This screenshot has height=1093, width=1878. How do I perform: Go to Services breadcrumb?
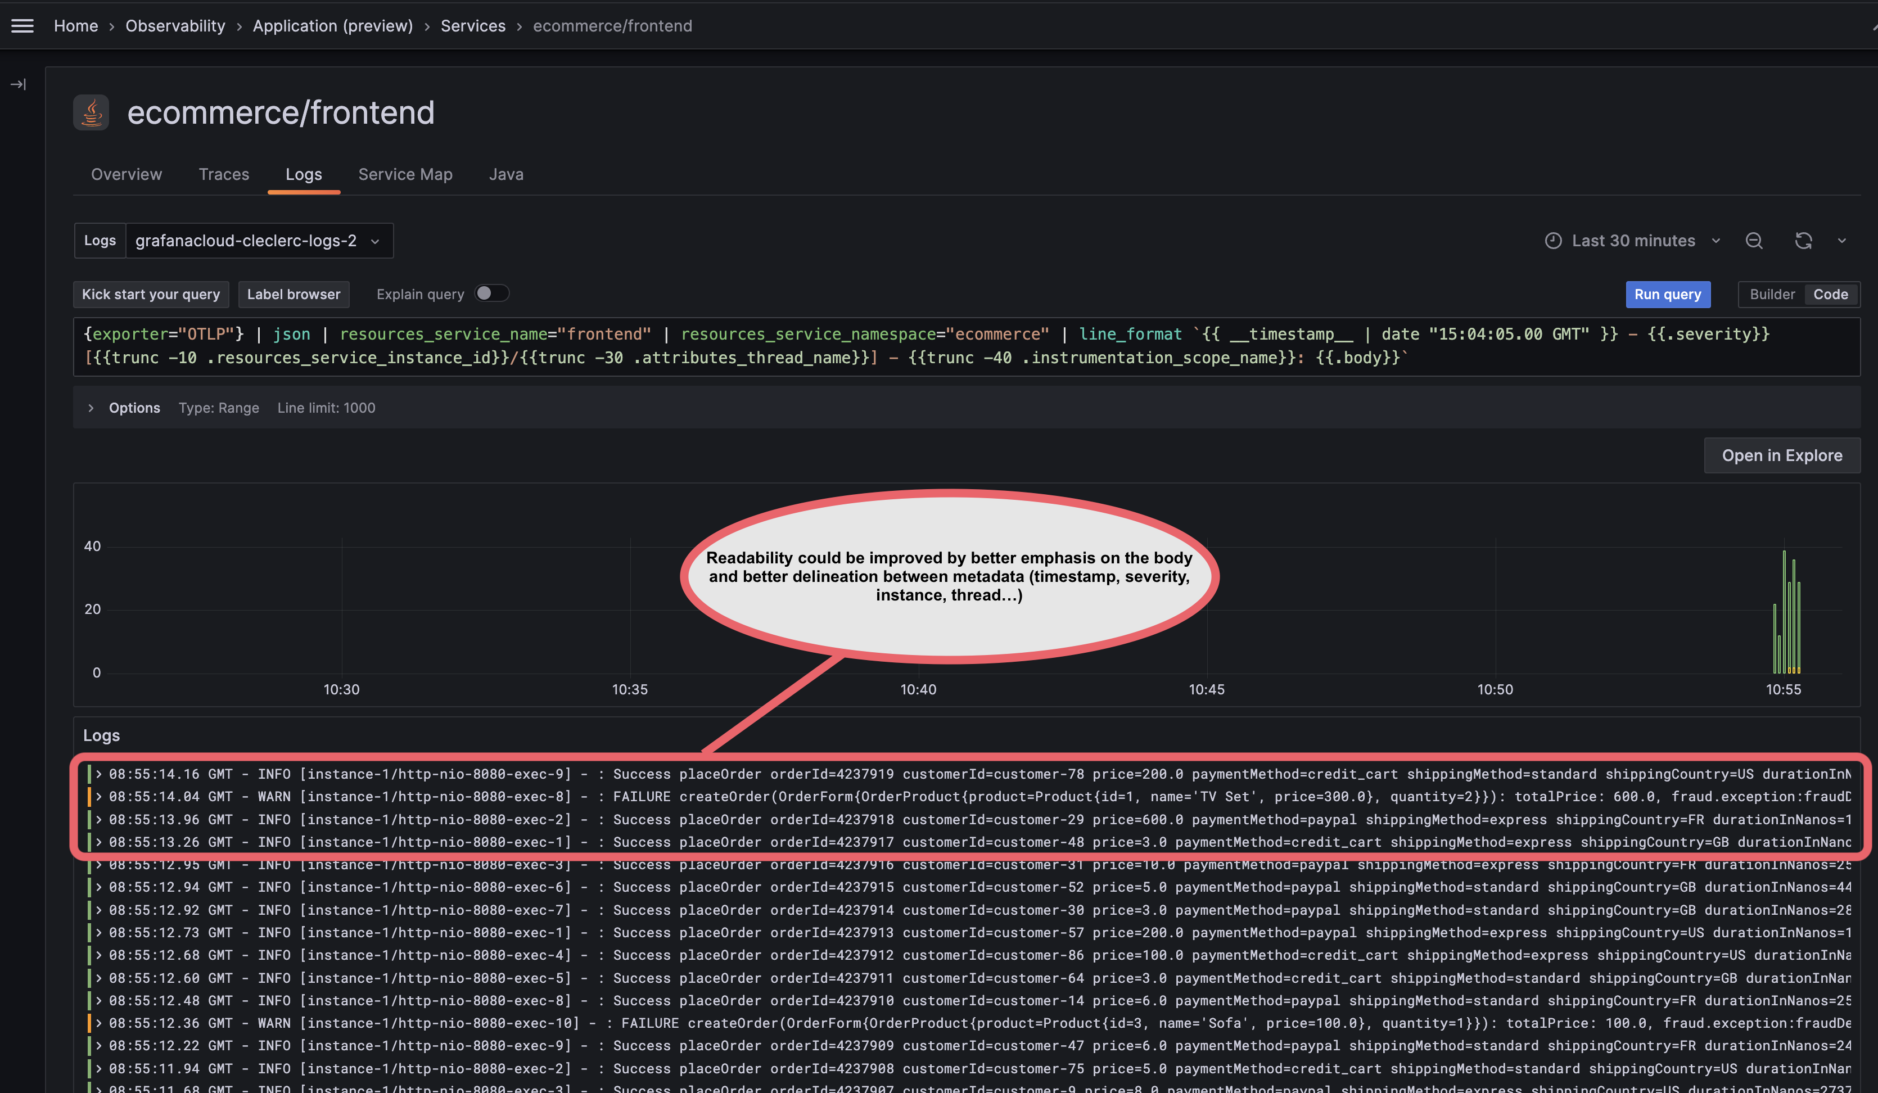[x=472, y=26]
